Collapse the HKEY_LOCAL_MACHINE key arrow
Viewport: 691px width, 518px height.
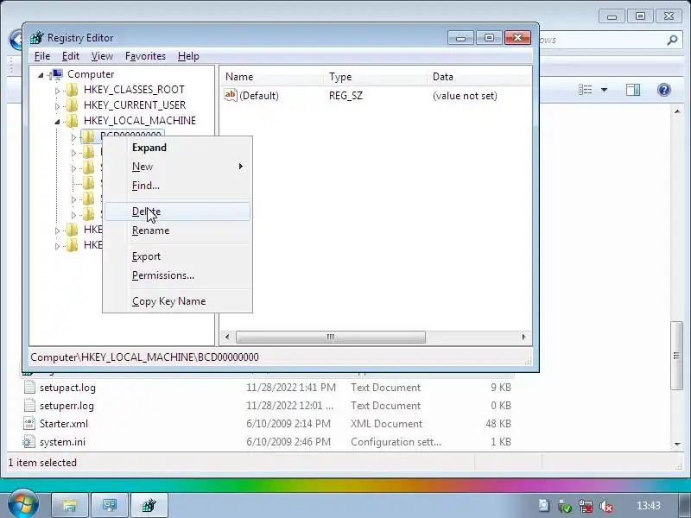(x=57, y=122)
